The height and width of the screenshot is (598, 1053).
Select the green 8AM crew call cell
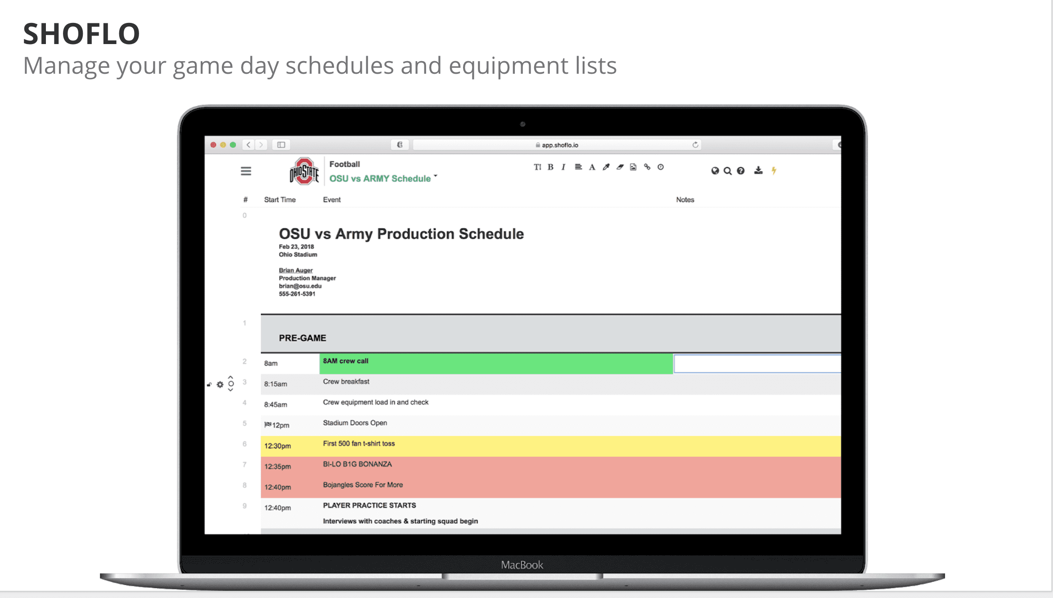pyautogui.click(x=496, y=364)
